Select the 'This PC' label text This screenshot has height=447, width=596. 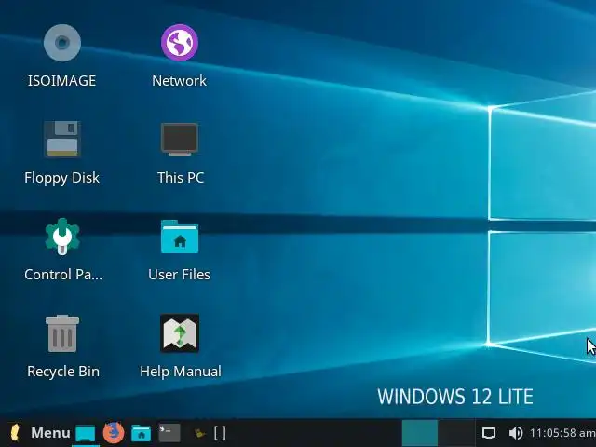[181, 178]
